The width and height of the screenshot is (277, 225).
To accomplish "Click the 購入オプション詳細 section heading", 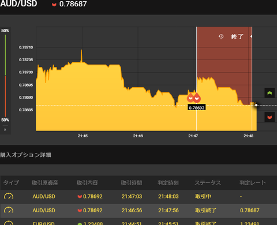I will point(25,155).
